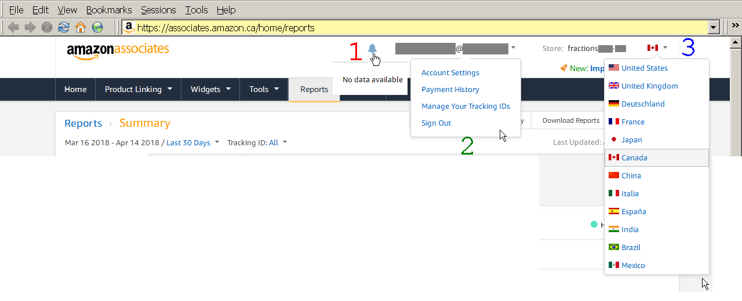Click the Amazon favicon in the address bar

pos(129,27)
